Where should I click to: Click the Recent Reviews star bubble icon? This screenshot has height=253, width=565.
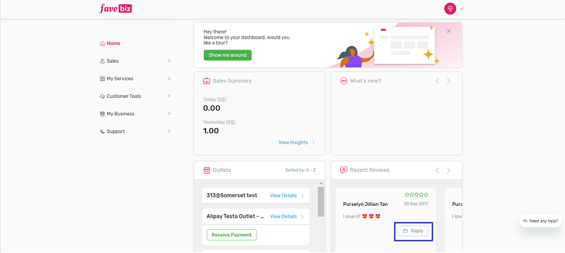point(344,170)
